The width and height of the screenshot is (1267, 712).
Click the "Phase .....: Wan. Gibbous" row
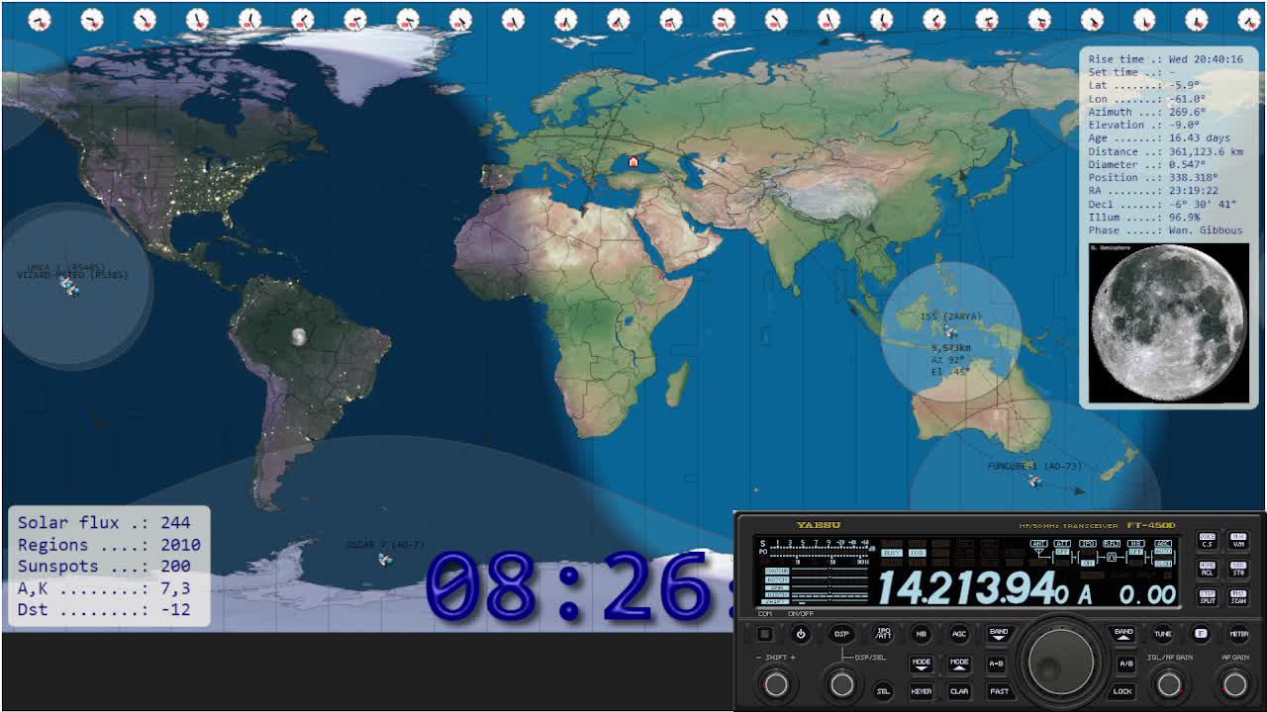coord(1165,230)
